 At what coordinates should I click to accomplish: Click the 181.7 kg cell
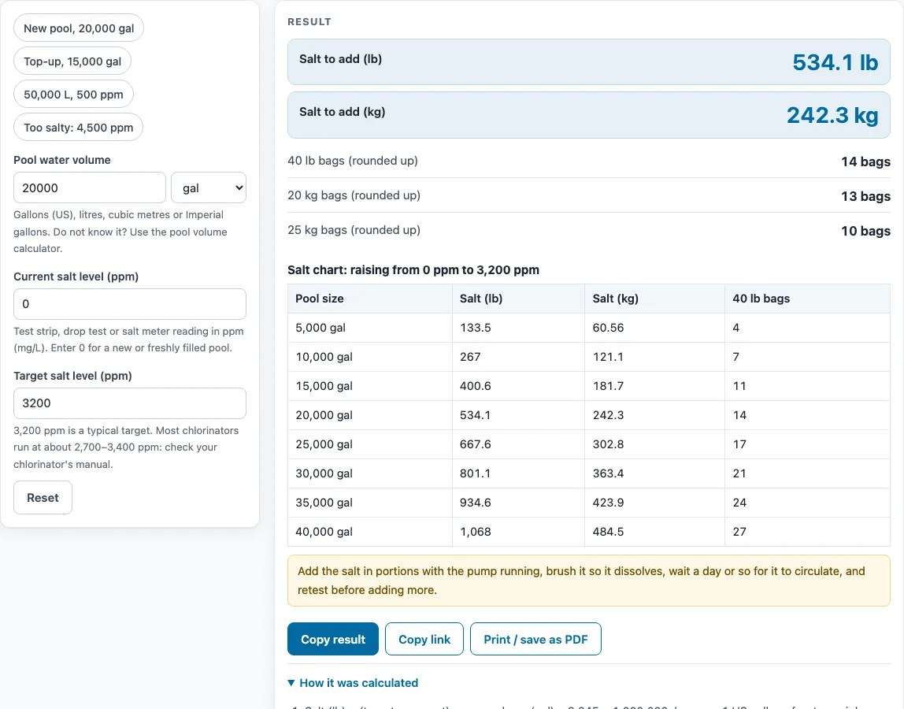coord(654,386)
